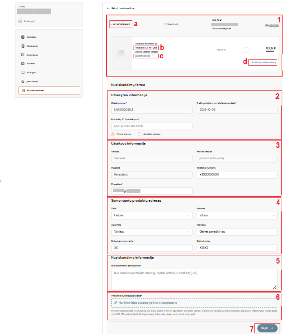This screenshot has width=285, height=334.
Task: Click the Įvertinimai star icon
Action: [x=23, y=81]
